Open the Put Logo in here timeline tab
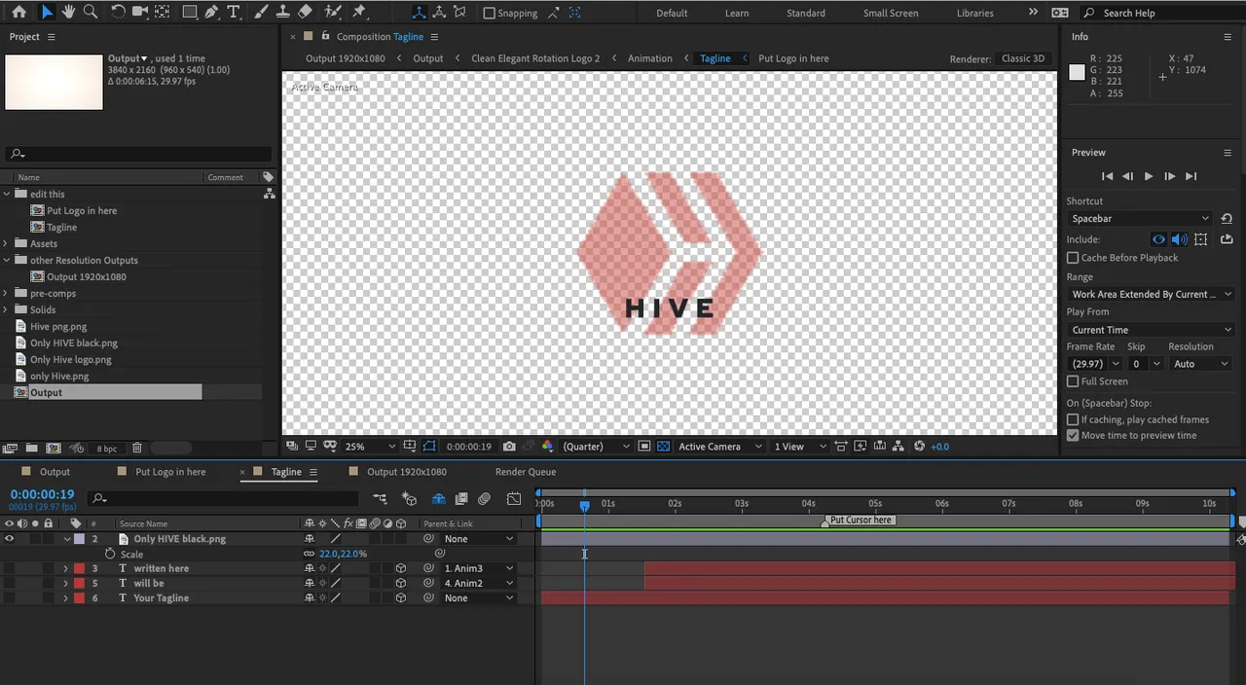 click(x=170, y=472)
